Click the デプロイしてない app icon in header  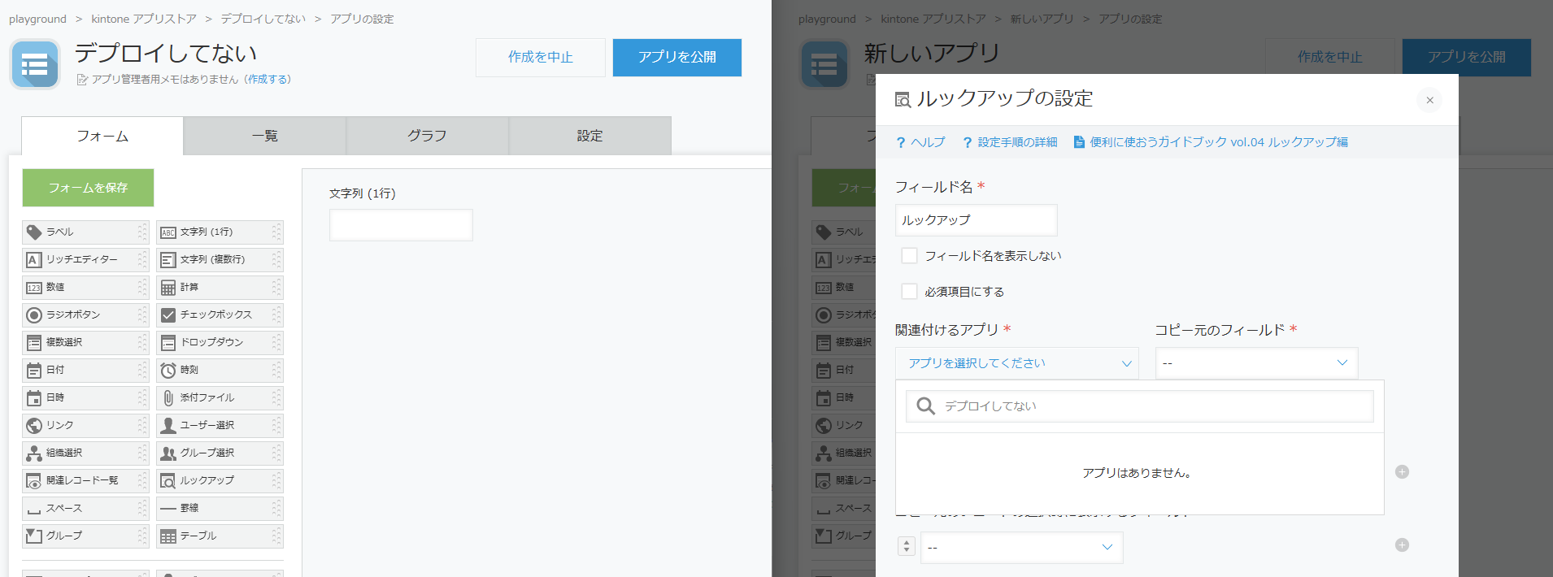point(35,63)
